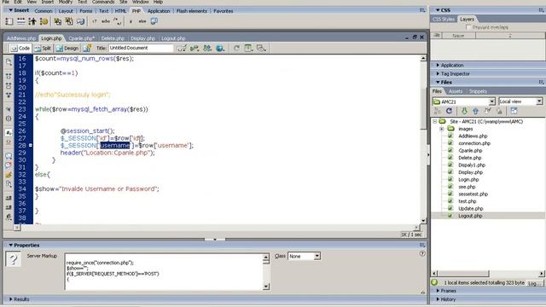The image size is (546, 307).
Task: Open the AMC21 site dropdown
Action: click(491, 101)
